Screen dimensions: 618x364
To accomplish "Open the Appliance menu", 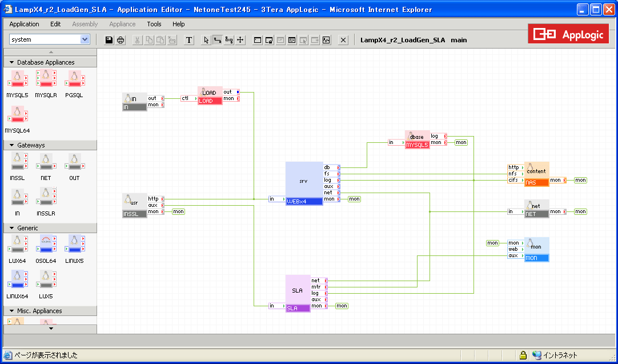I will pos(122,24).
